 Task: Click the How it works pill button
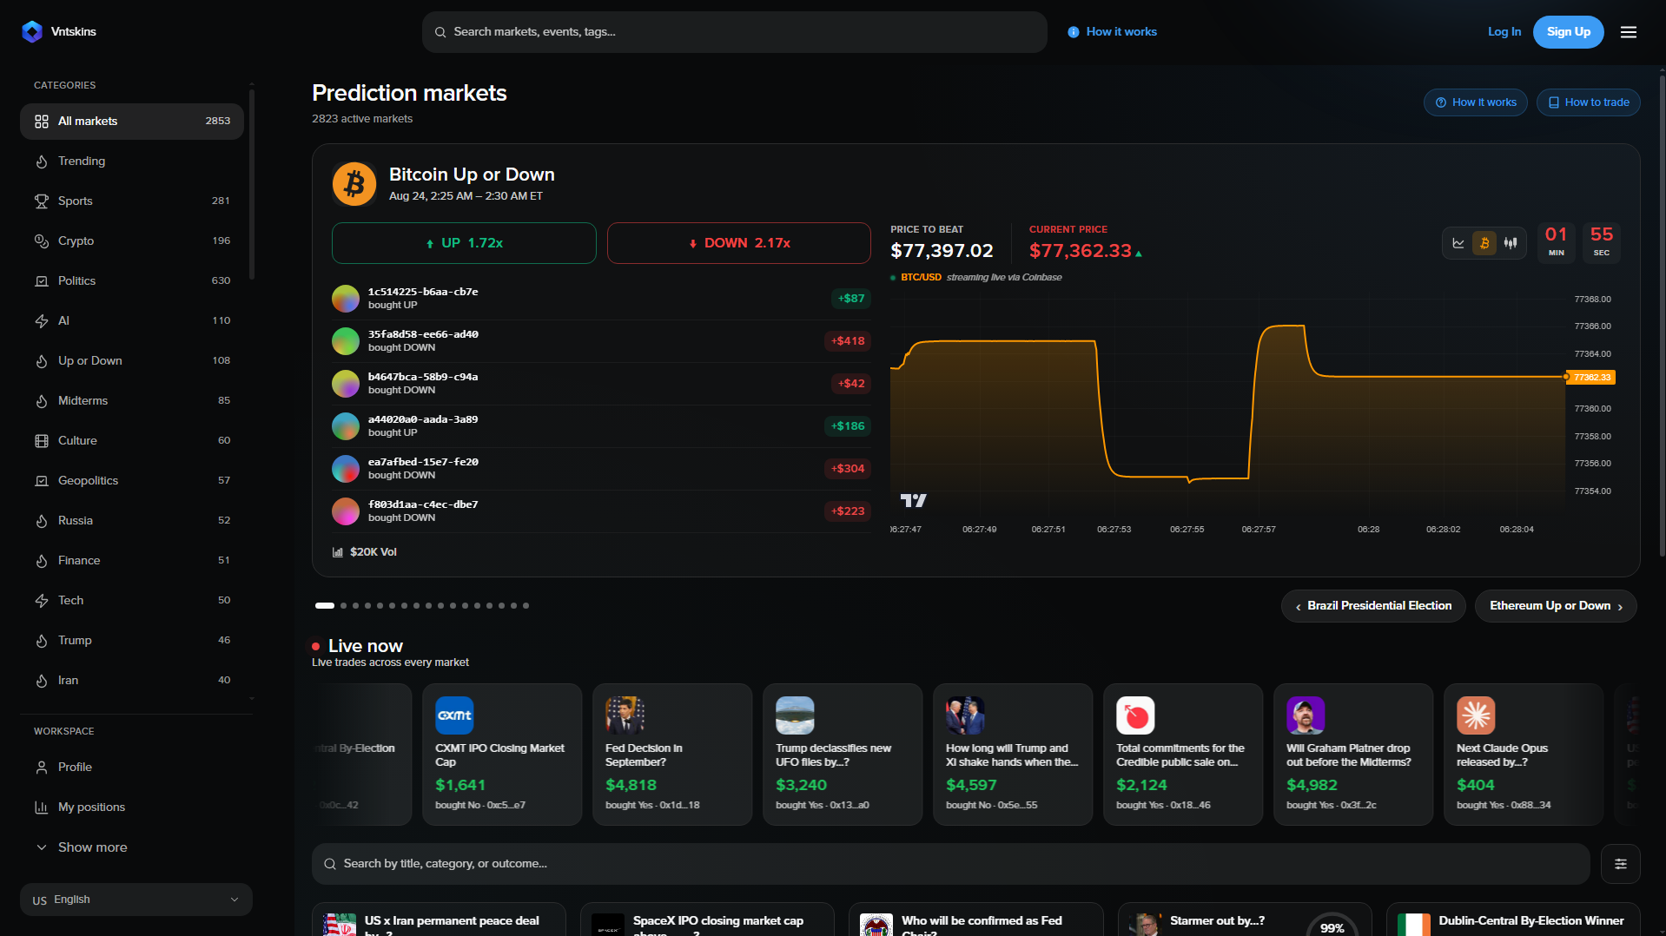(x=1476, y=102)
